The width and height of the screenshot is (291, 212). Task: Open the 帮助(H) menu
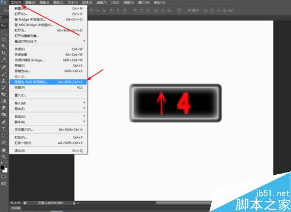(159, 2)
